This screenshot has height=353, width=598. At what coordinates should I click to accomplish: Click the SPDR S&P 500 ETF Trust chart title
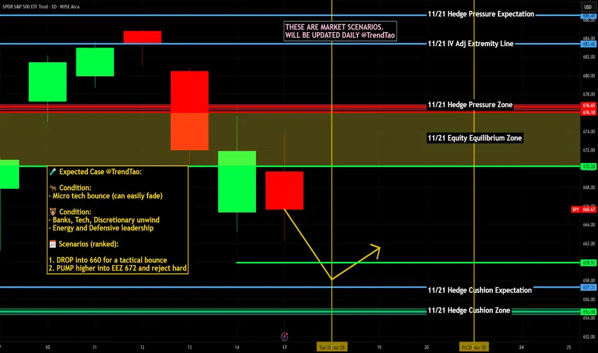click(41, 6)
